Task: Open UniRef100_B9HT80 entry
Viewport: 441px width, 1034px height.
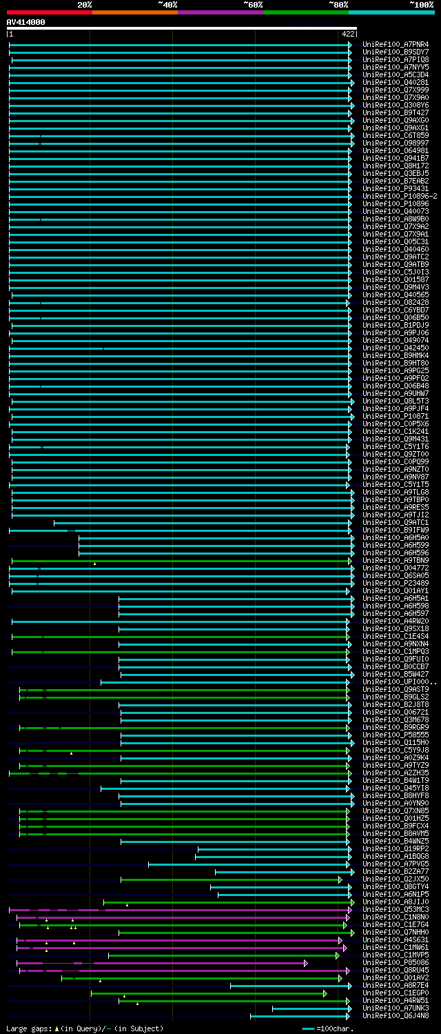Action: [396, 363]
